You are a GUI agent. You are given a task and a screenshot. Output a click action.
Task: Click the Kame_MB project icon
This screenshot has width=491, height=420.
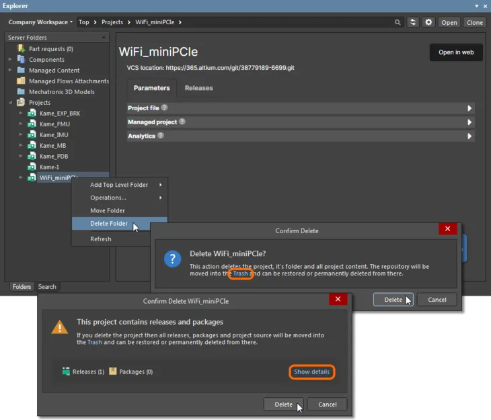click(x=32, y=145)
